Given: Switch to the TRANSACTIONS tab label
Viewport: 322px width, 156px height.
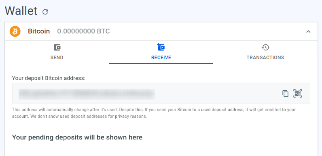Looking at the screenshot, I should pos(265,58).
